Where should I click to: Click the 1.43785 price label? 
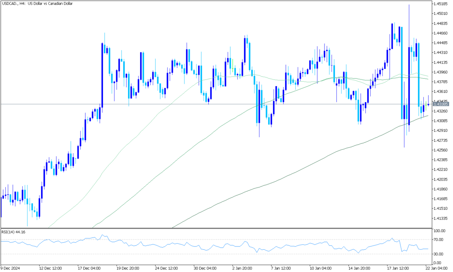click(441, 82)
